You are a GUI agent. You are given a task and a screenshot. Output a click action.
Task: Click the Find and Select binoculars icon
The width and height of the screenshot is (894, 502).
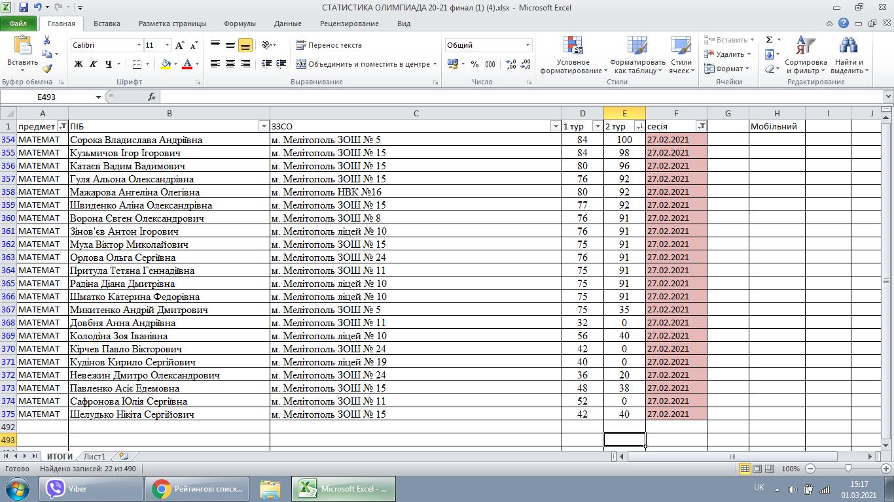tap(848, 47)
